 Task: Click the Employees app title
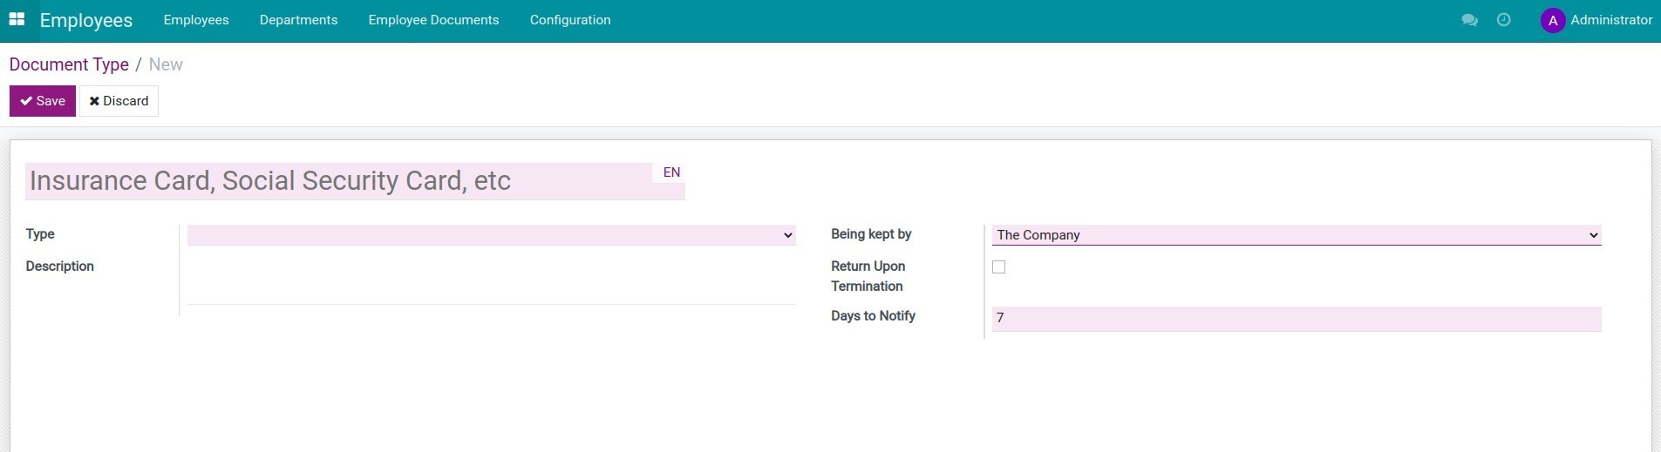pos(86,20)
